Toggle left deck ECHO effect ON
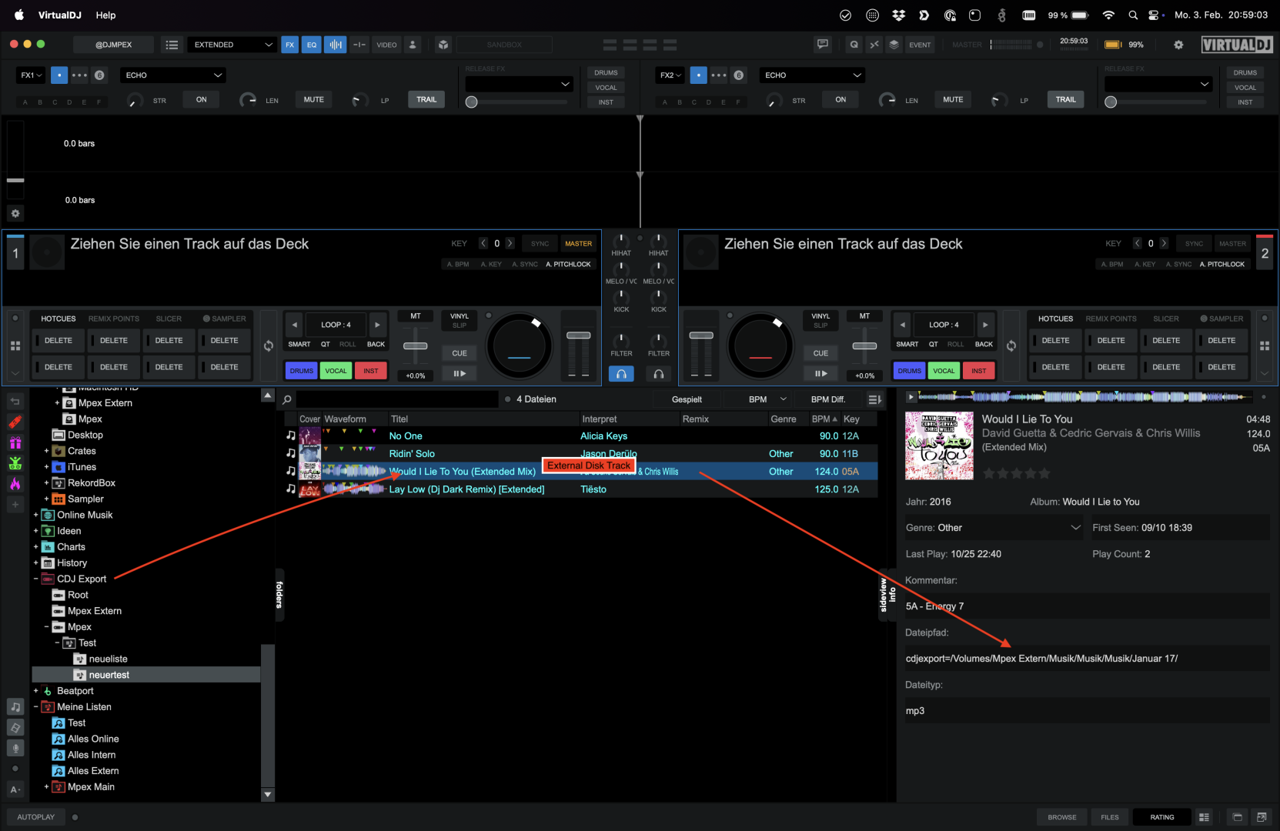The image size is (1280, 831). (201, 99)
